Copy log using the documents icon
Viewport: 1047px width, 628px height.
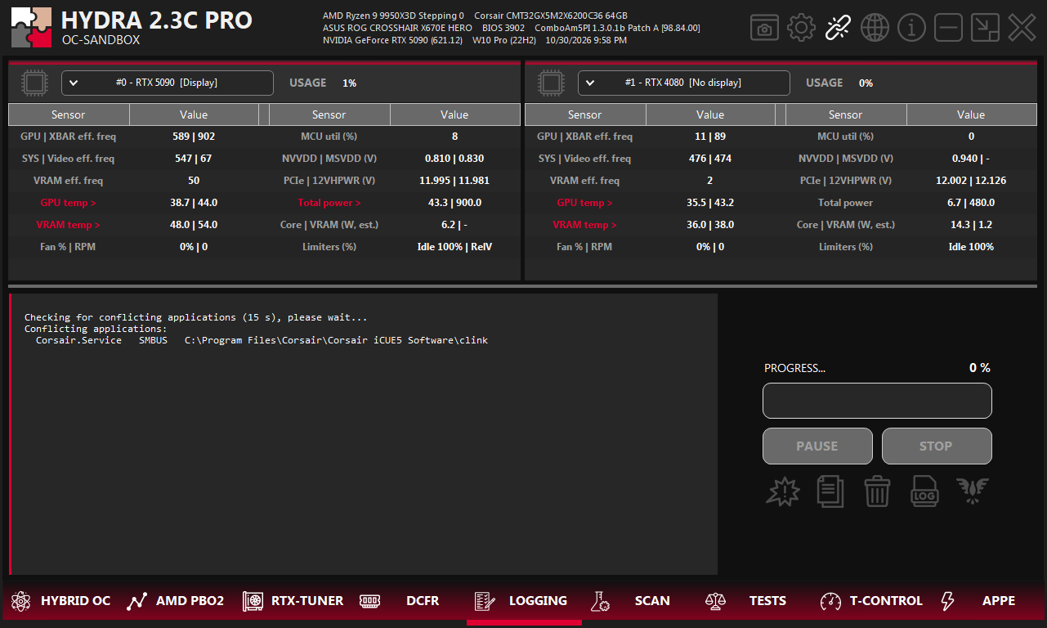click(x=830, y=491)
